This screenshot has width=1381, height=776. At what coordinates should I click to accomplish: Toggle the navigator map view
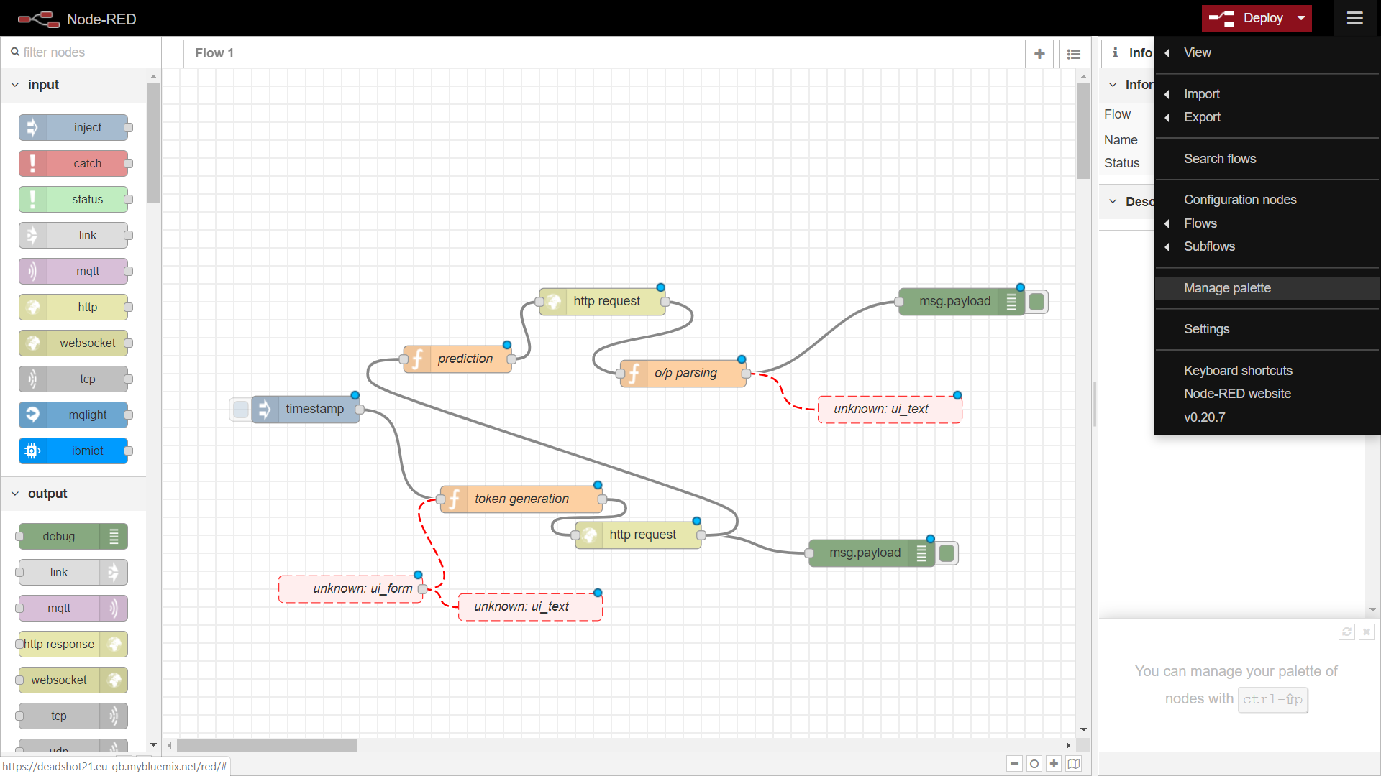[x=1074, y=764]
